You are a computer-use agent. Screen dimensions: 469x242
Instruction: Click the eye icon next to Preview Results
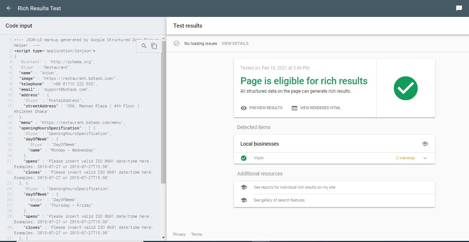[244, 108]
